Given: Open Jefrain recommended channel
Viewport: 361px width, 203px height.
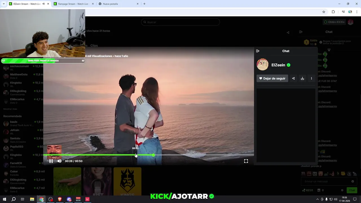Looking at the screenshot, I should [x=23, y=131].
